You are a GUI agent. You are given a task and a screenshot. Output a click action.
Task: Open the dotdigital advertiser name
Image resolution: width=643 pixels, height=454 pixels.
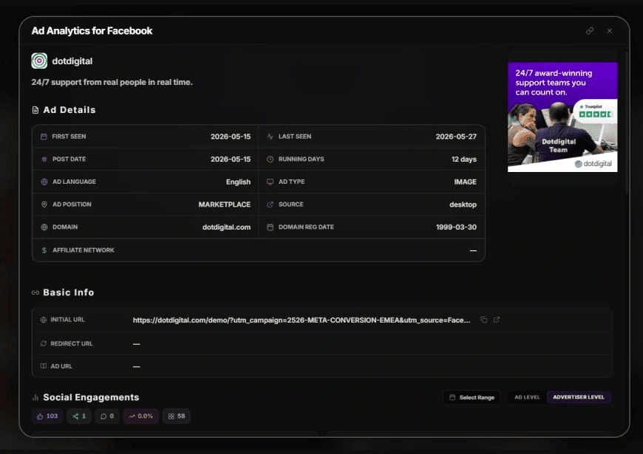72,61
